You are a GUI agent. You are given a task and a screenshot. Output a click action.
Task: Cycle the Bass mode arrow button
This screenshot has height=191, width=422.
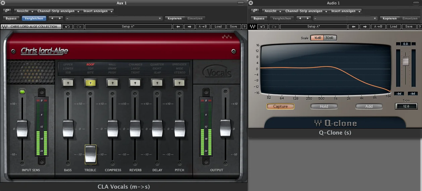pos(68,82)
